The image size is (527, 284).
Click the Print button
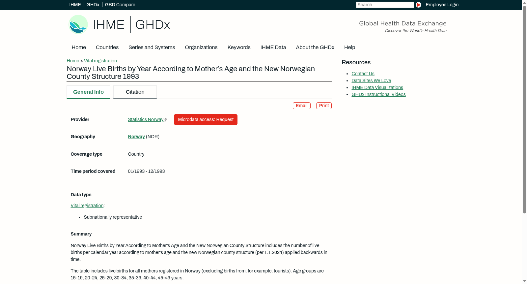(324, 106)
